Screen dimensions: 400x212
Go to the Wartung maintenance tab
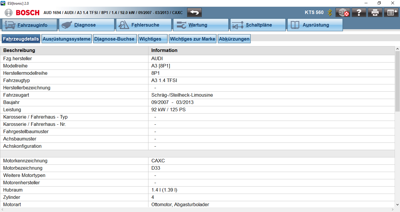(201, 25)
